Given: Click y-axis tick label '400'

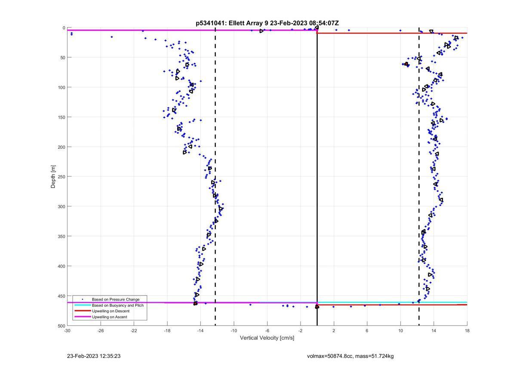Looking at the screenshot, I should point(61,266).
